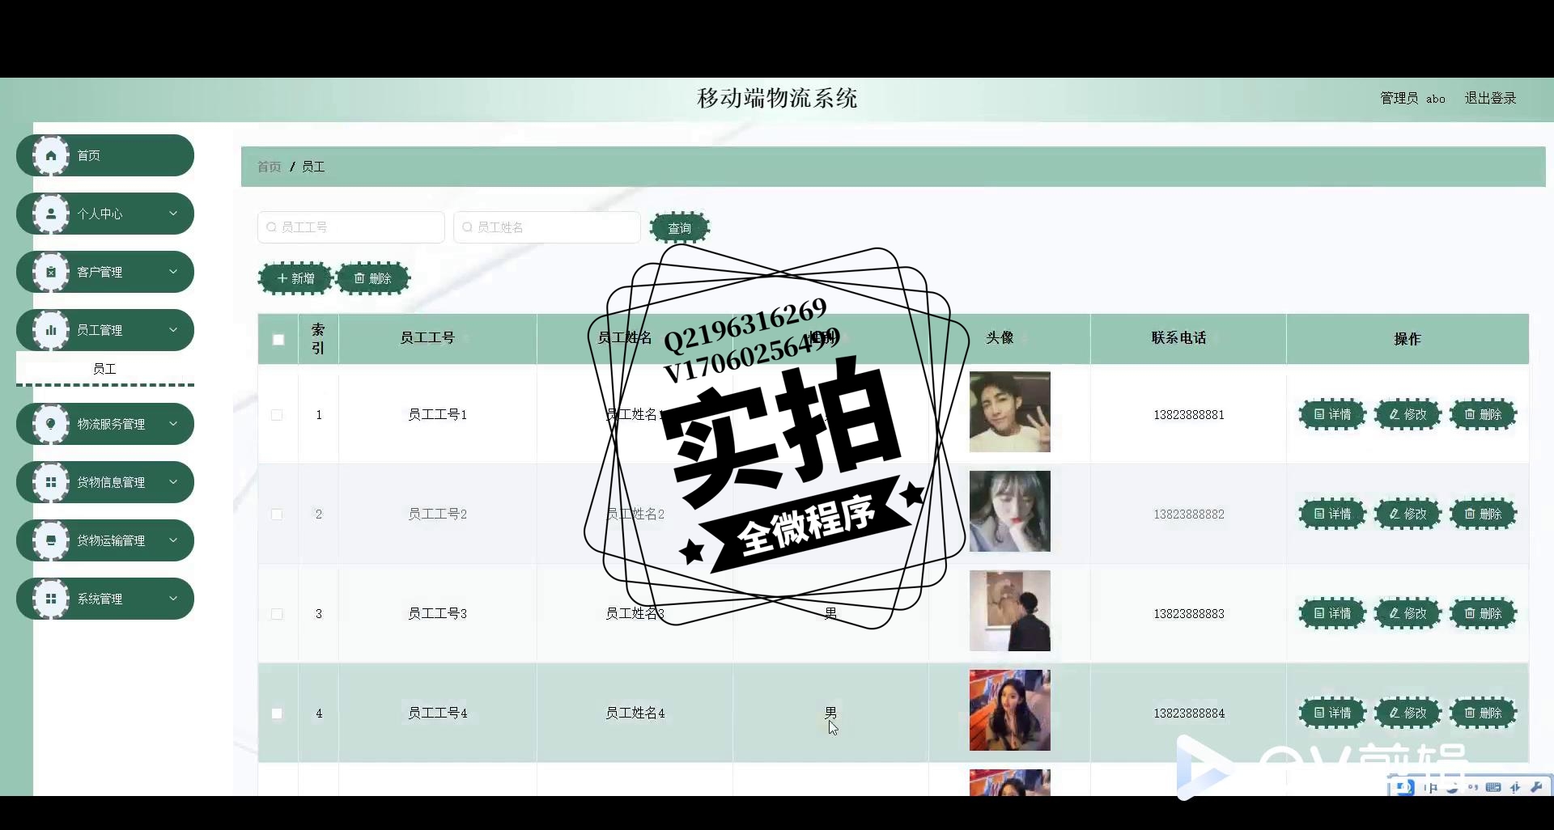Open the 物流服务管理 sidebar menu

[105, 424]
